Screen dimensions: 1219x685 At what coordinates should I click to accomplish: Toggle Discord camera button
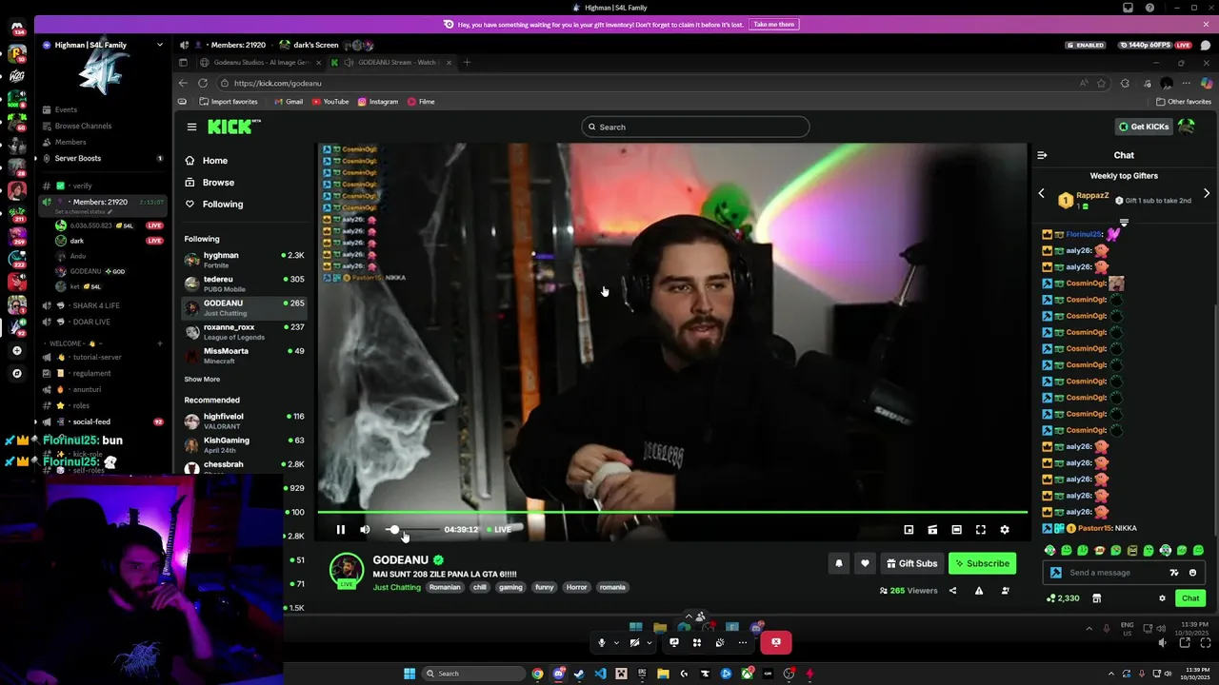[x=634, y=643]
